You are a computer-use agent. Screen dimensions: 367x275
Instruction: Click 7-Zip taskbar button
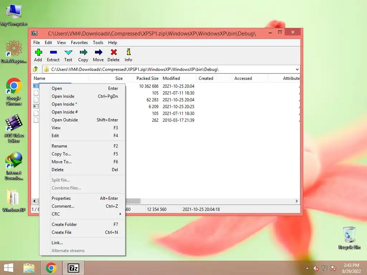click(x=73, y=268)
